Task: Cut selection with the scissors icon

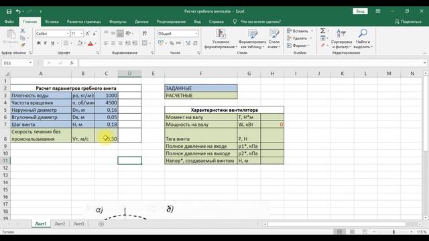Action: coord(23,31)
